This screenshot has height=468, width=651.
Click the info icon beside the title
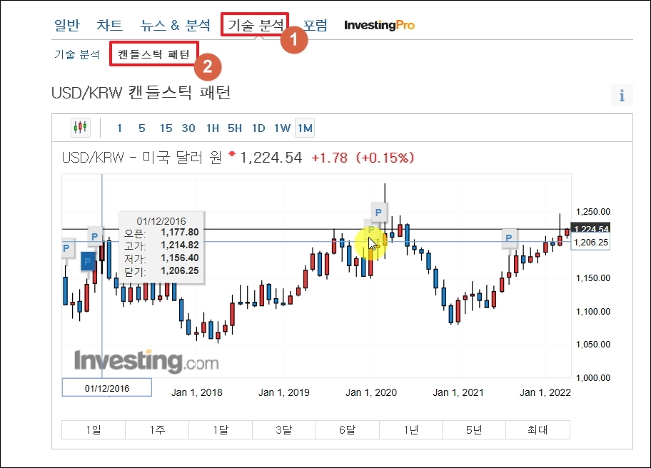(622, 96)
